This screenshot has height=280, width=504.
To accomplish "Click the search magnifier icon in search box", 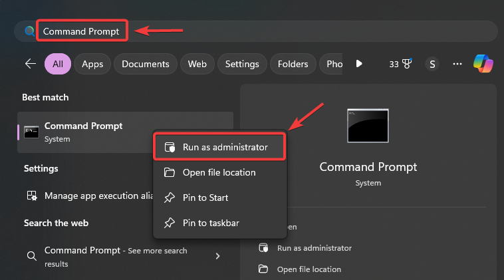I will click(x=29, y=31).
